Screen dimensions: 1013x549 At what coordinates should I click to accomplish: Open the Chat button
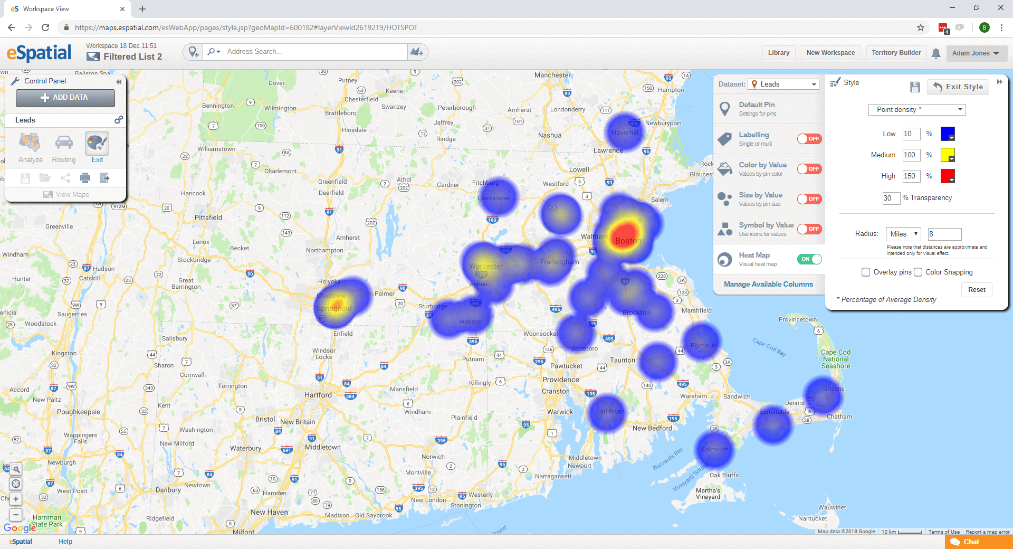(979, 542)
